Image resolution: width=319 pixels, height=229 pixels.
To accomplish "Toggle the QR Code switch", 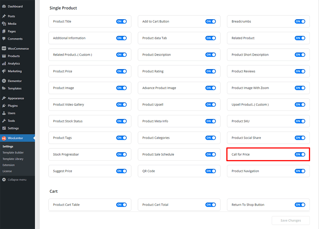I will click(x=211, y=171).
